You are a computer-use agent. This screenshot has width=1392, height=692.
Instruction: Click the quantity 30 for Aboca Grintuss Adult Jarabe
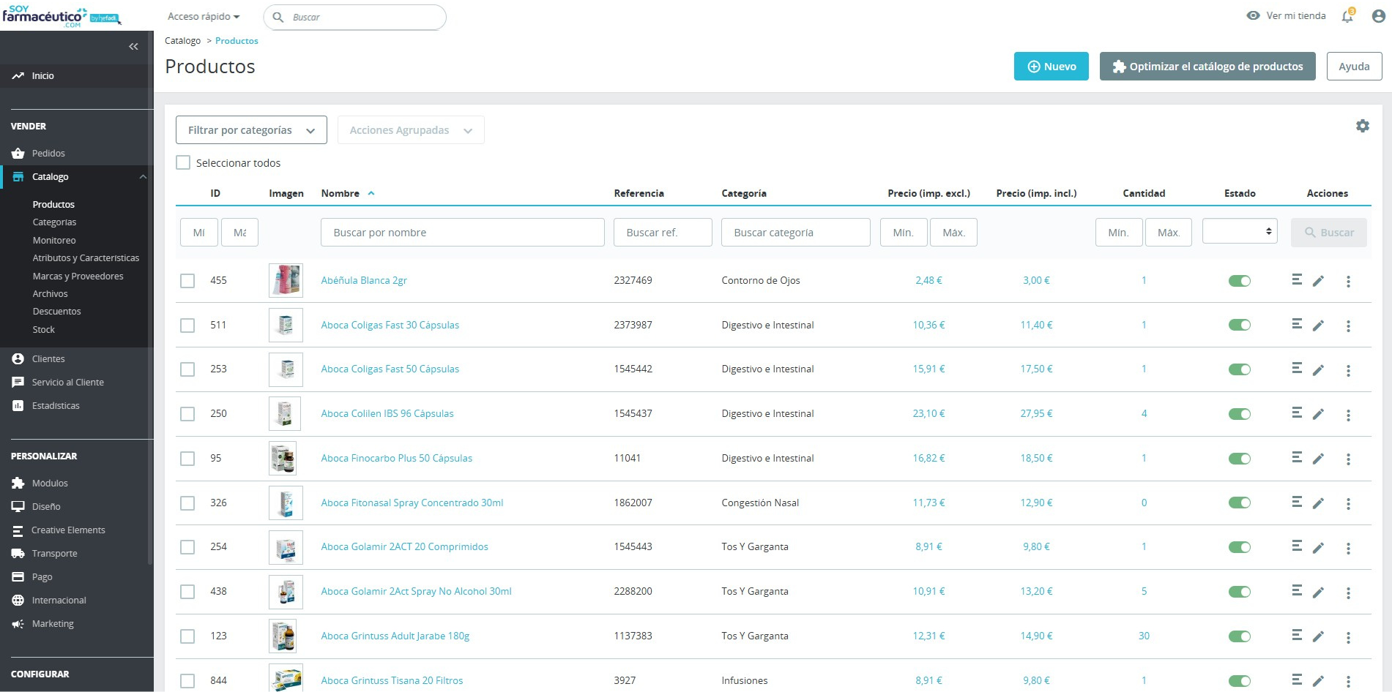(1144, 636)
